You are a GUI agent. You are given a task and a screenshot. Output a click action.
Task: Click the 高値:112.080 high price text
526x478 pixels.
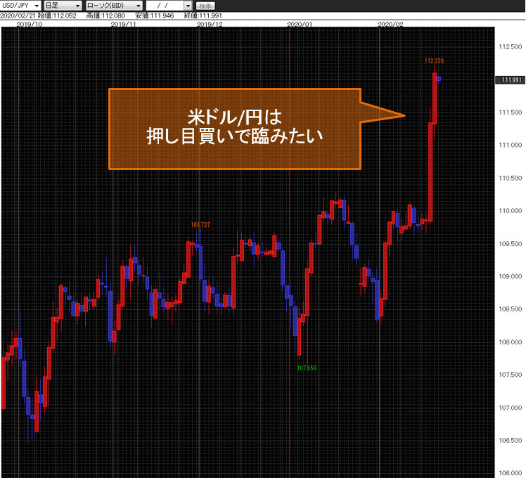(x=105, y=15)
